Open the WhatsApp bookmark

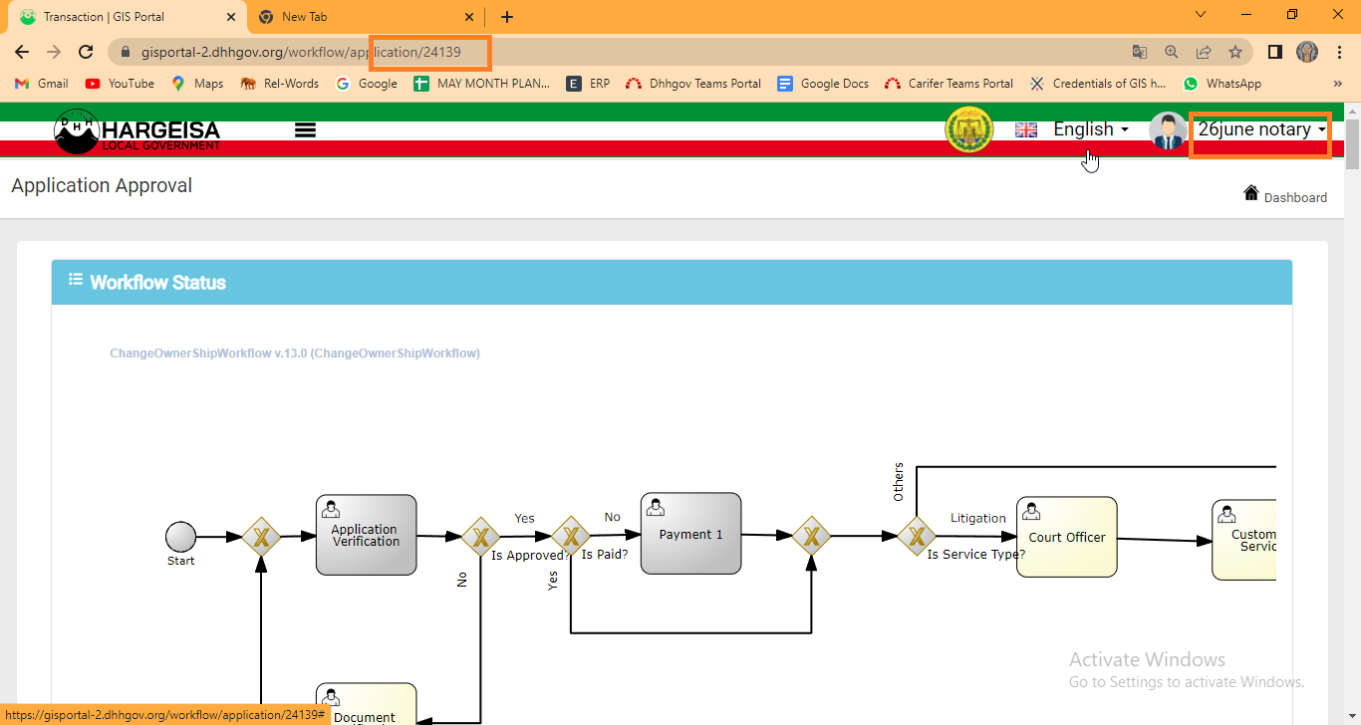pyautogui.click(x=1223, y=84)
